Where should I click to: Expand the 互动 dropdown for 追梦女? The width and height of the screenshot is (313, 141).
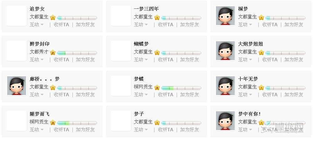point(37,24)
